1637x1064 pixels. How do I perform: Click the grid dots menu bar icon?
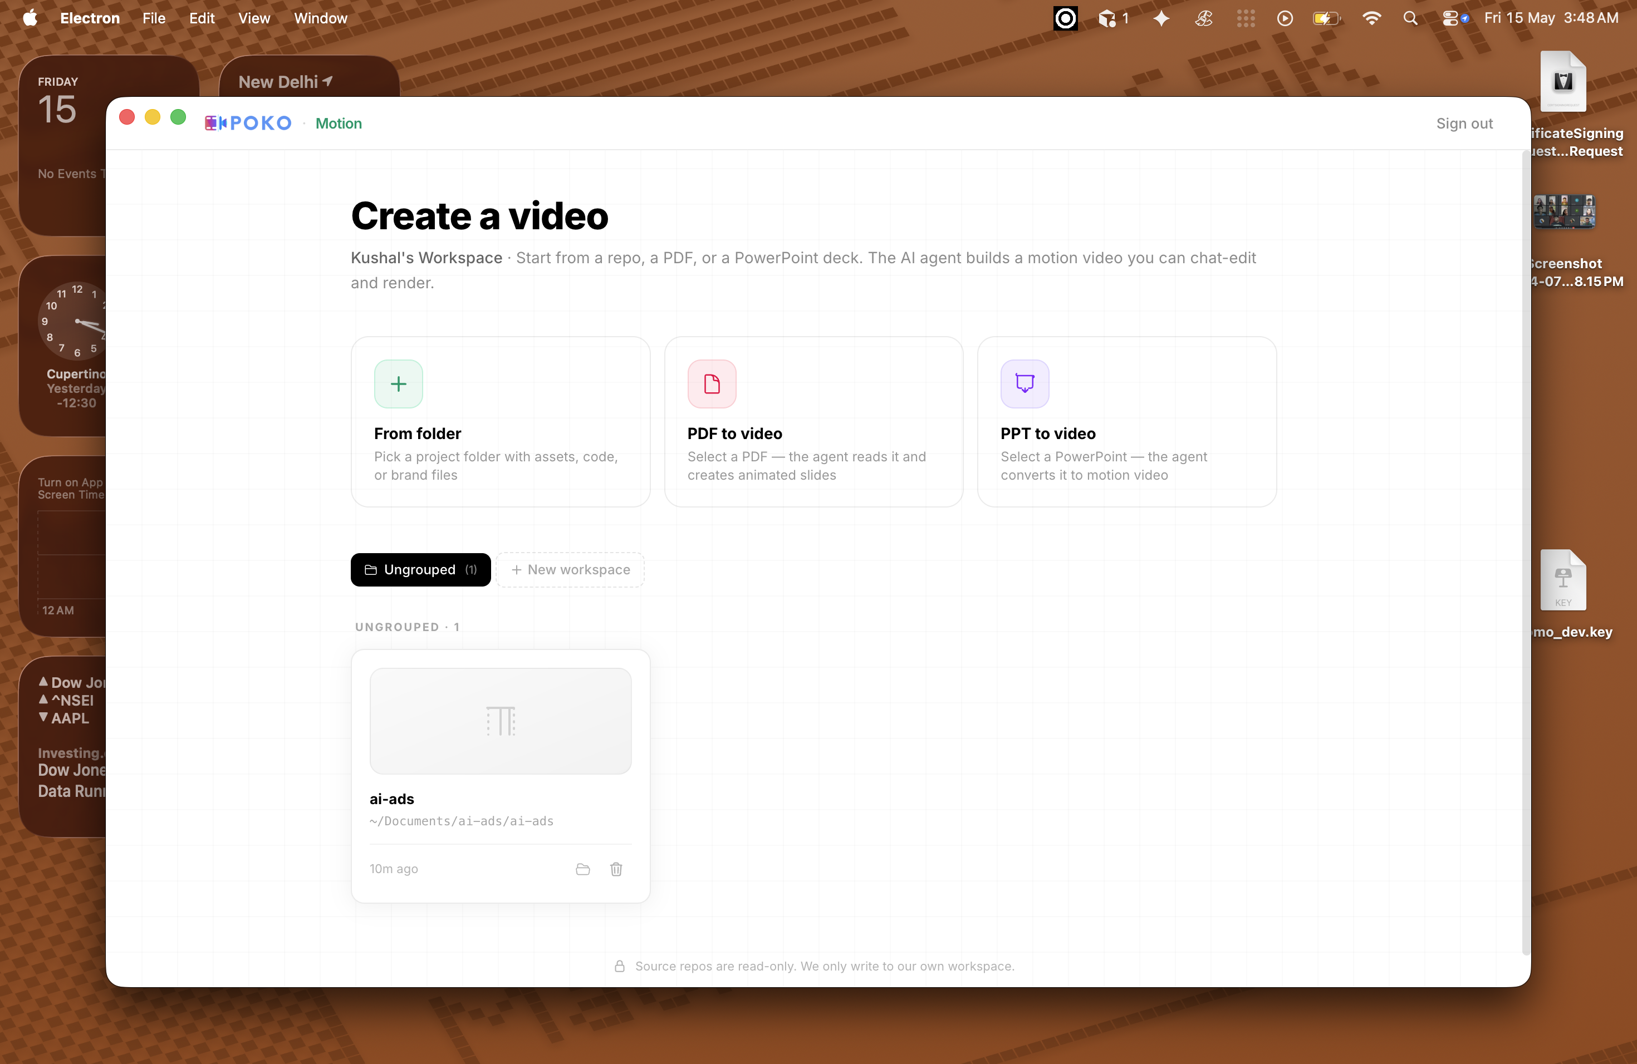click(1246, 18)
